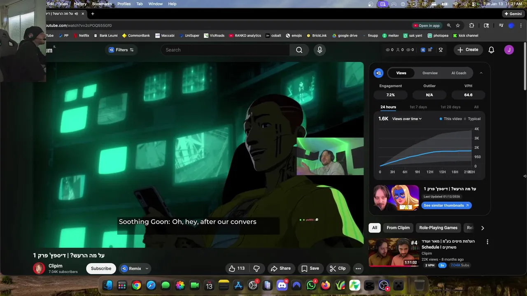Select 1st 7 days range
The image size is (527, 296).
pyautogui.click(x=418, y=107)
